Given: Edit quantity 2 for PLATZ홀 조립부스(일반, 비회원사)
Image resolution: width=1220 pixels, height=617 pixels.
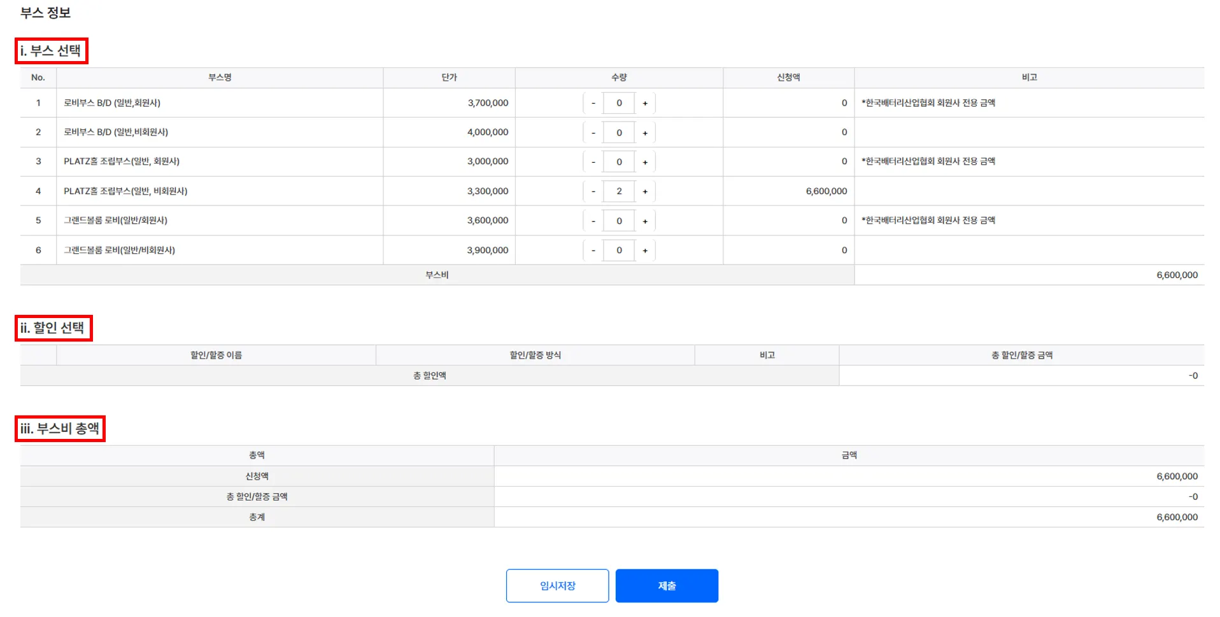Looking at the screenshot, I should click(x=619, y=191).
